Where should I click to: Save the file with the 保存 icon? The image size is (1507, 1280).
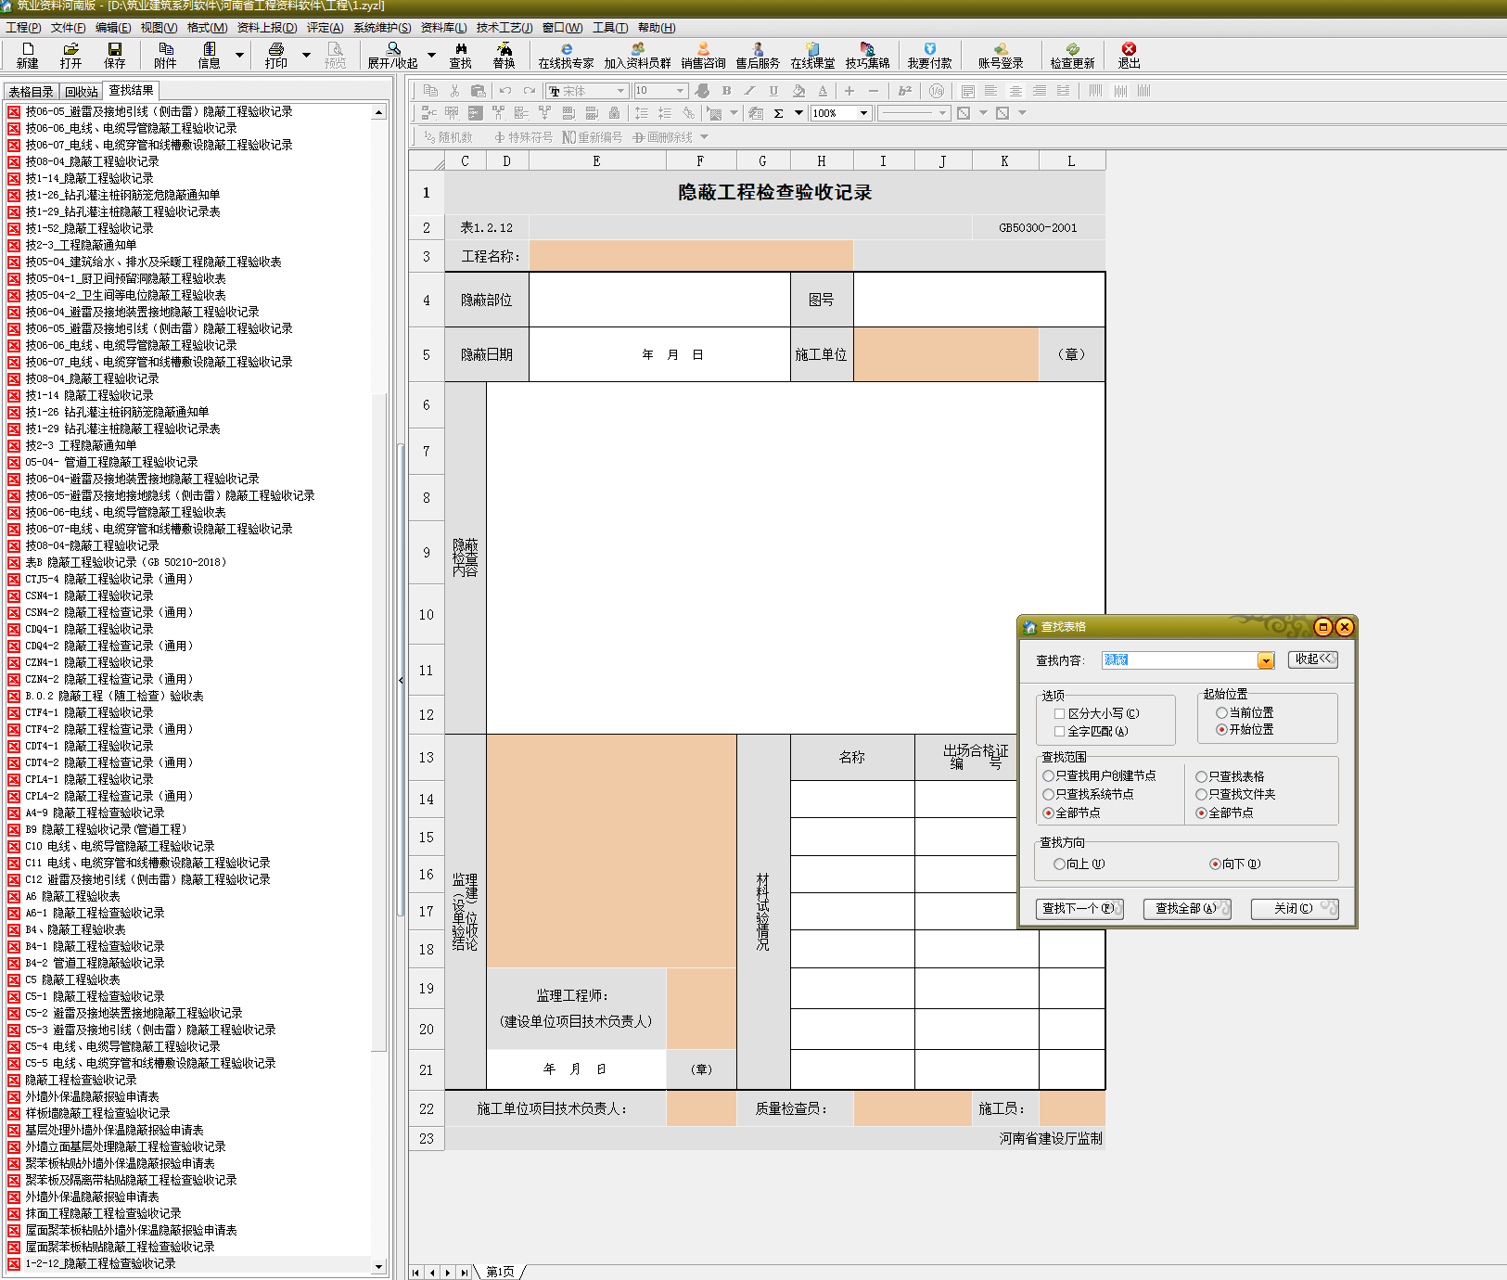(x=114, y=56)
